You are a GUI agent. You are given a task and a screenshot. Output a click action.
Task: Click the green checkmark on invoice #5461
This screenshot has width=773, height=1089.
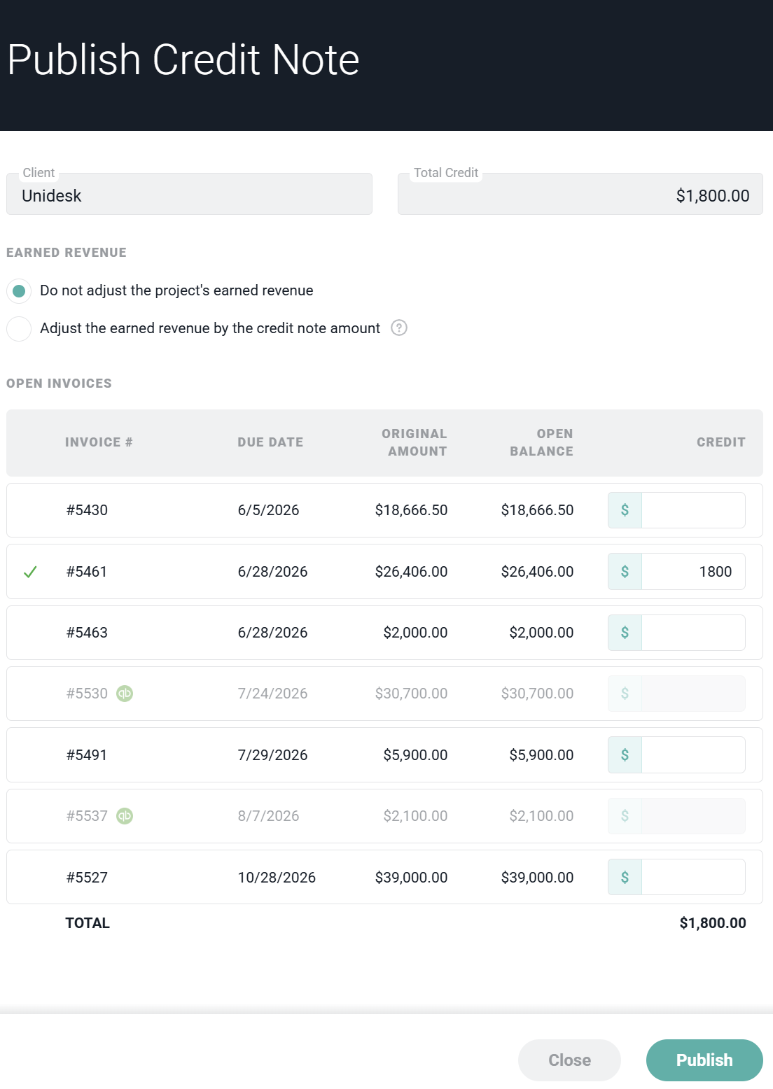point(30,572)
